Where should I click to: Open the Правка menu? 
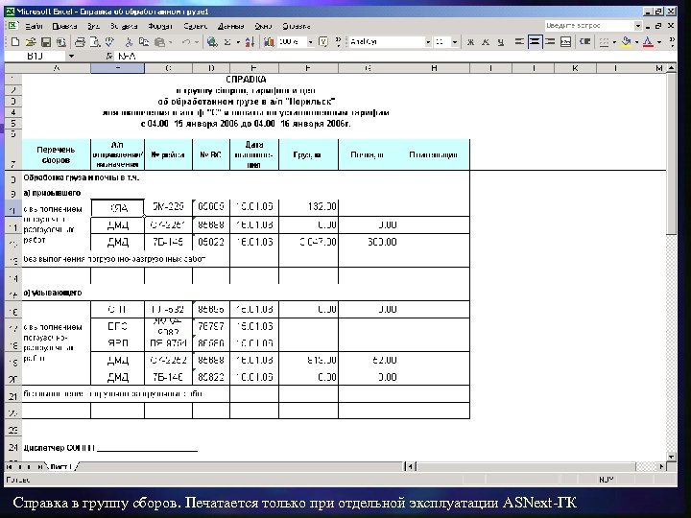point(64,26)
